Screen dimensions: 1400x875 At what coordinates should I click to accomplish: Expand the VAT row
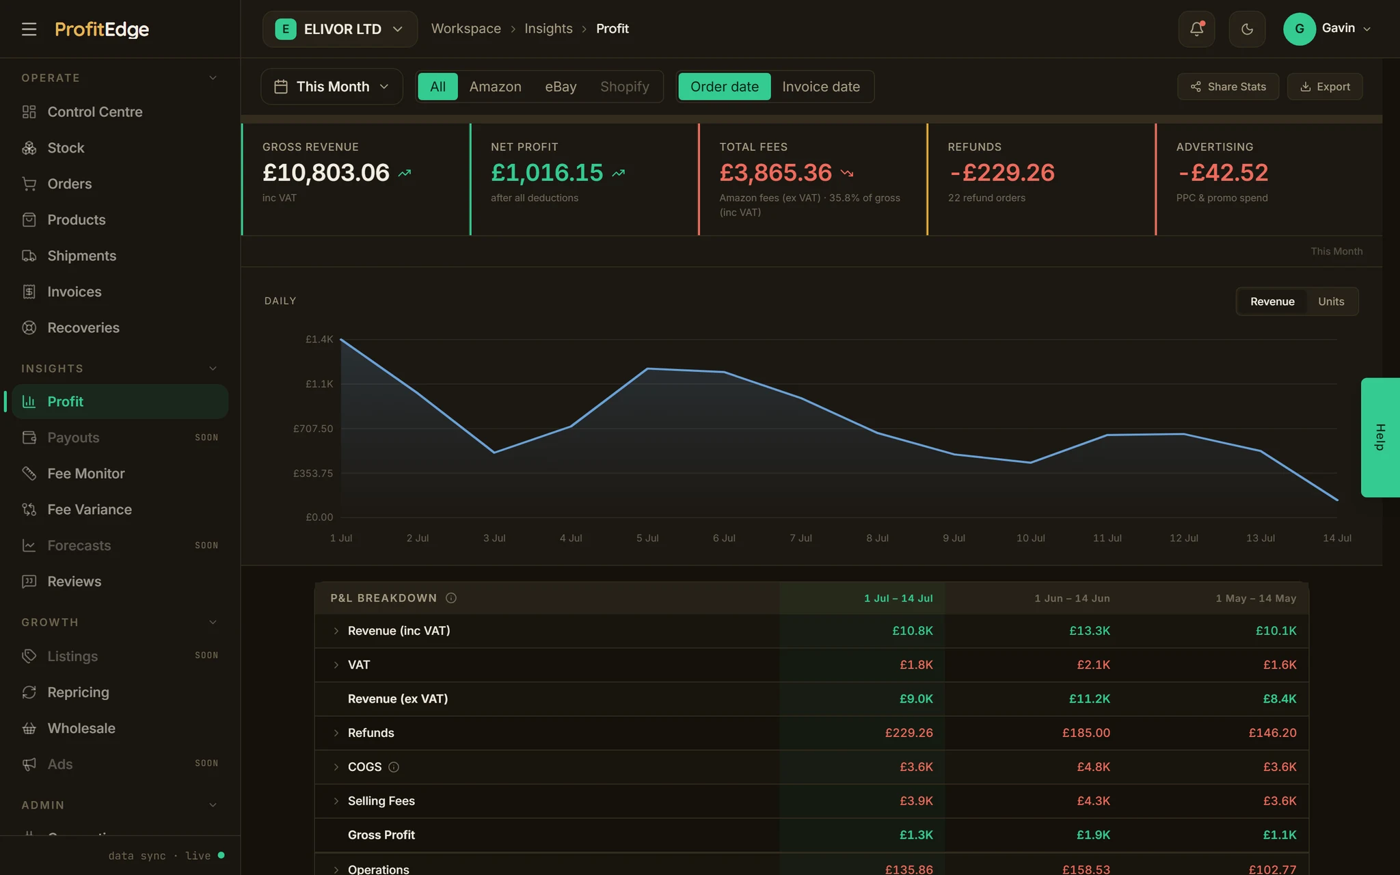(336, 665)
